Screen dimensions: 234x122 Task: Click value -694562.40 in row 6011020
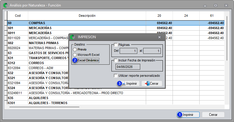215,38
